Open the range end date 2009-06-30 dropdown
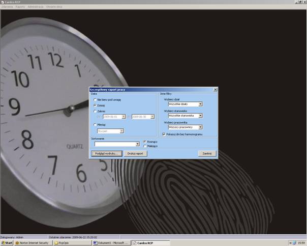 (x=152, y=117)
